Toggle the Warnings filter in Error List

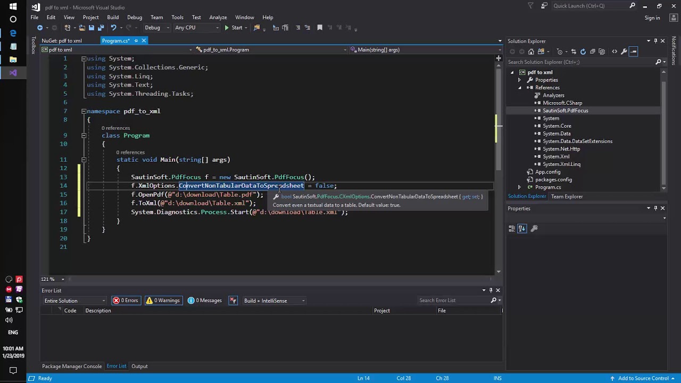click(163, 301)
